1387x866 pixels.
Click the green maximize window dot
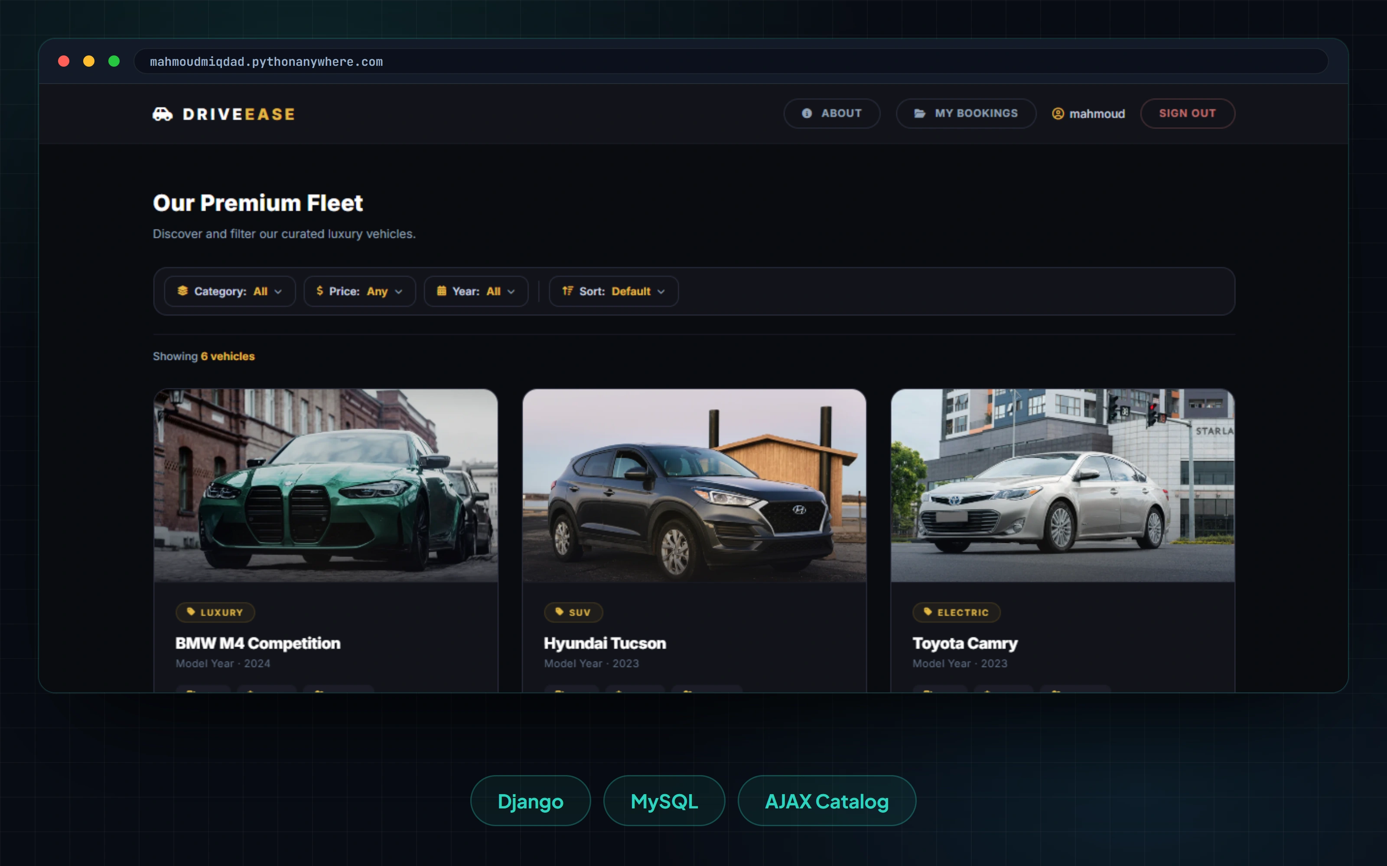114,61
